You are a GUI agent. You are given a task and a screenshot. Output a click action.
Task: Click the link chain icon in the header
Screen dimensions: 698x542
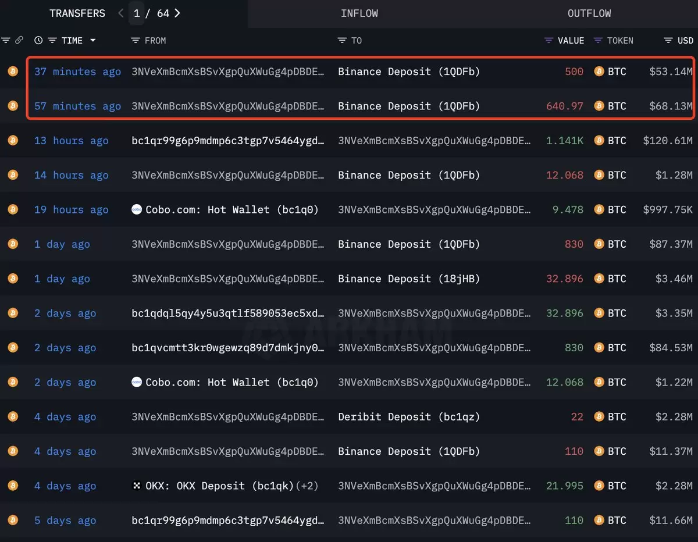click(19, 40)
